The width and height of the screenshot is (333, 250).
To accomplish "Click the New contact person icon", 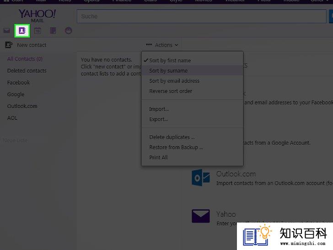I will pyautogui.click(x=9, y=45).
